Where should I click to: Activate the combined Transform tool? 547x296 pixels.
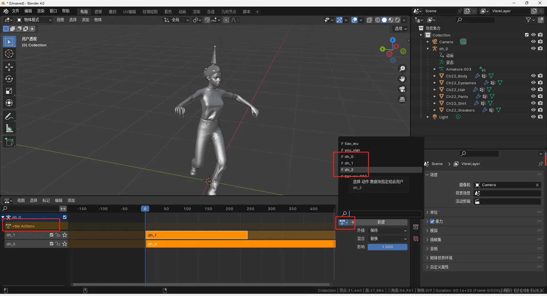[x=9, y=103]
